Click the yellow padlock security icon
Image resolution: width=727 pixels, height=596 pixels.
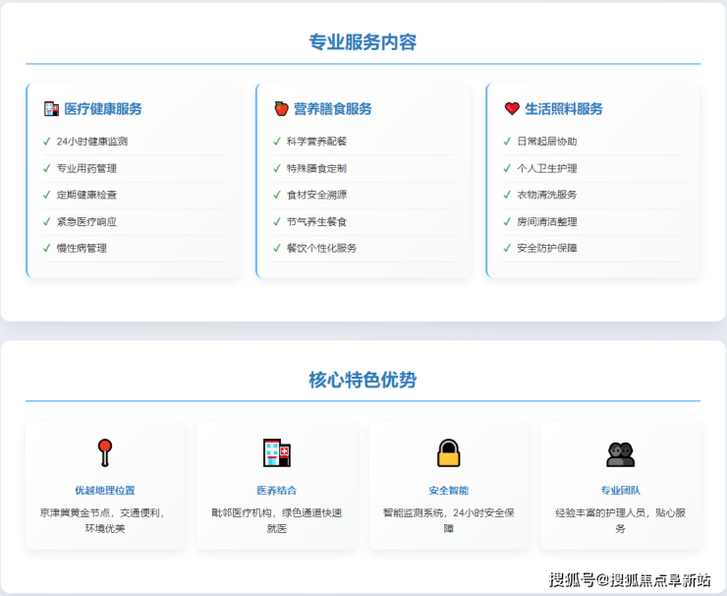pos(448,452)
